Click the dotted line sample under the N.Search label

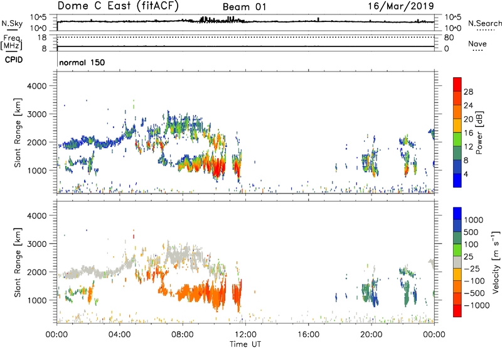coord(485,30)
